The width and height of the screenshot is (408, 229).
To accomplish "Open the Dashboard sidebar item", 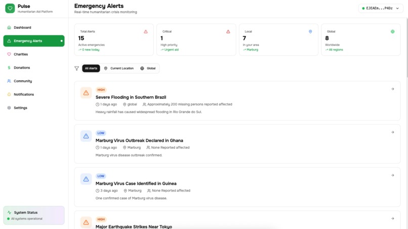I will pyautogui.click(x=34, y=28).
